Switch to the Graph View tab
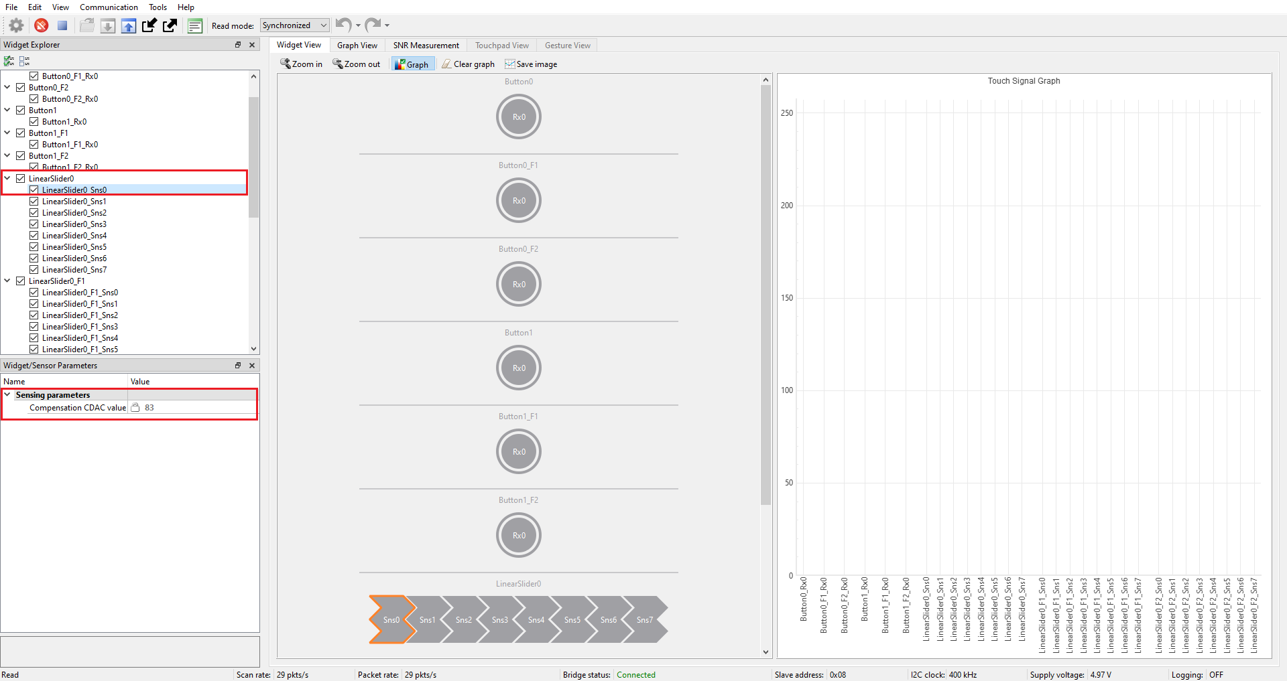Viewport: 1287px width, 681px height. tap(357, 46)
